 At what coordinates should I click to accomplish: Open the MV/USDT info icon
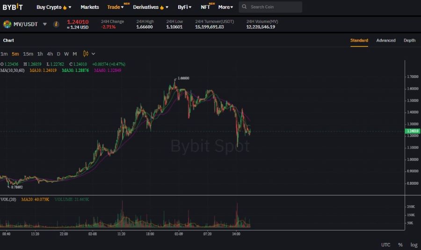56,24
